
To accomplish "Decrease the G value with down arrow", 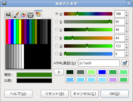I will pyautogui.click(x=126, y=47).
